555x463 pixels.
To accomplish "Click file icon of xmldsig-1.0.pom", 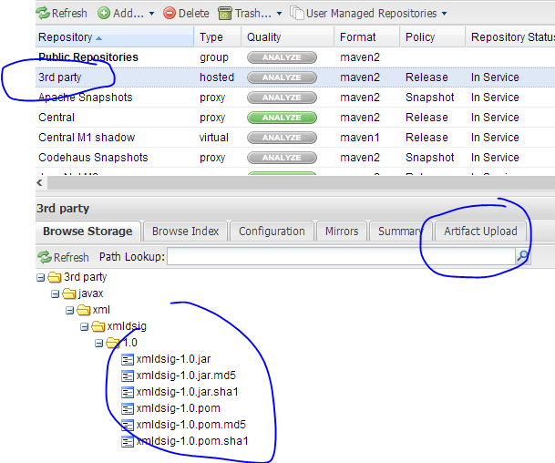I will pos(128,409).
